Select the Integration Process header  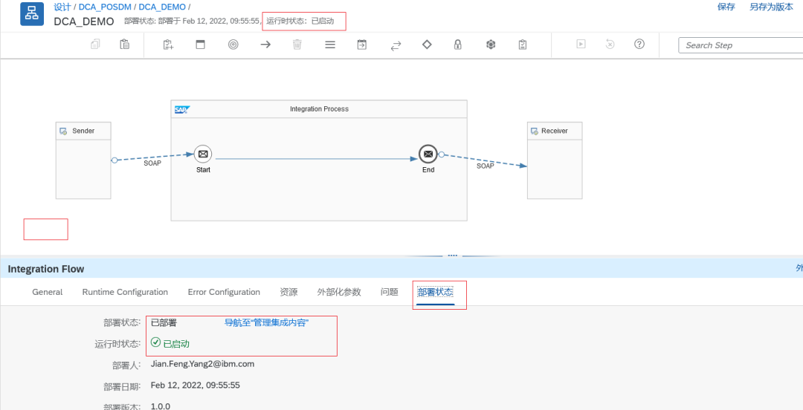(x=319, y=109)
